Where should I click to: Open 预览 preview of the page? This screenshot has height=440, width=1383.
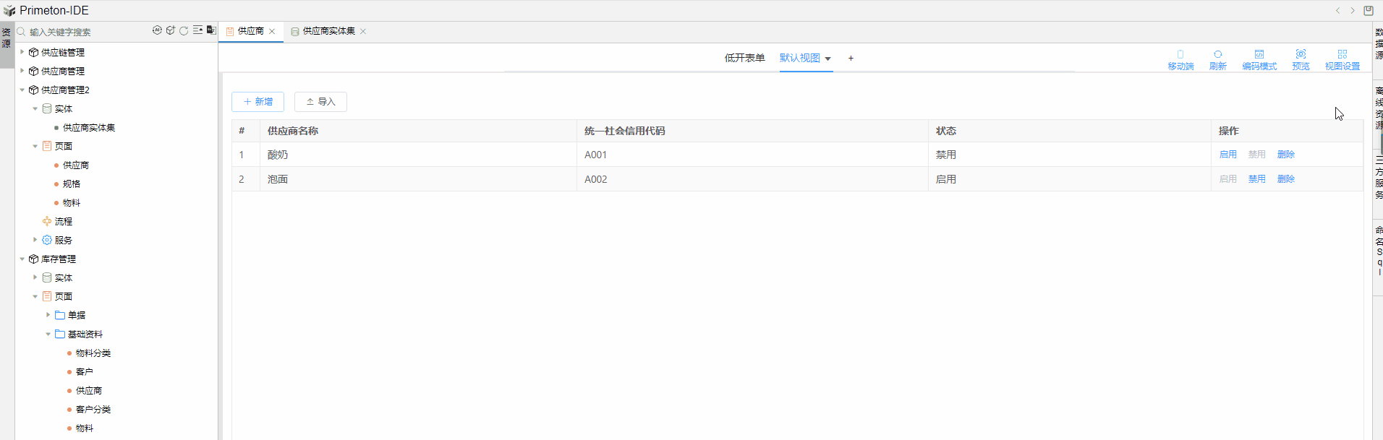pyautogui.click(x=1301, y=59)
